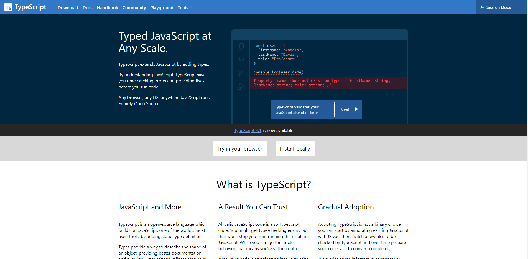
Task: Click the 'const user = {' code line
Action: [x=269, y=45]
